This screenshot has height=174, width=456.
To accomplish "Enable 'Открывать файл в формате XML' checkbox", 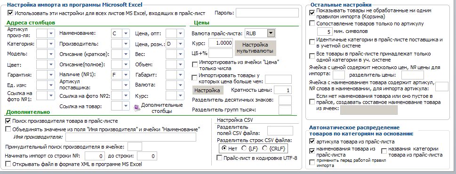I will pos(8,164).
